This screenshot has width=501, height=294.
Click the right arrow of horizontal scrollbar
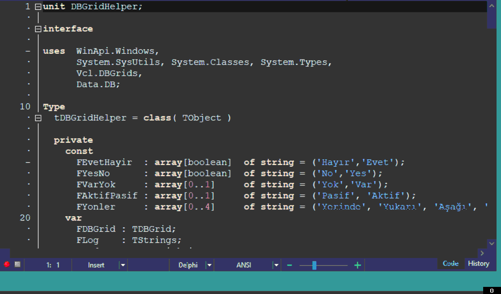(482, 253)
